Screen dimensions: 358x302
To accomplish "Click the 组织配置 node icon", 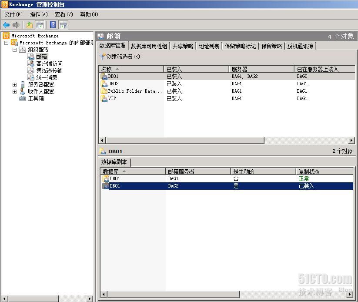I will point(22,50).
